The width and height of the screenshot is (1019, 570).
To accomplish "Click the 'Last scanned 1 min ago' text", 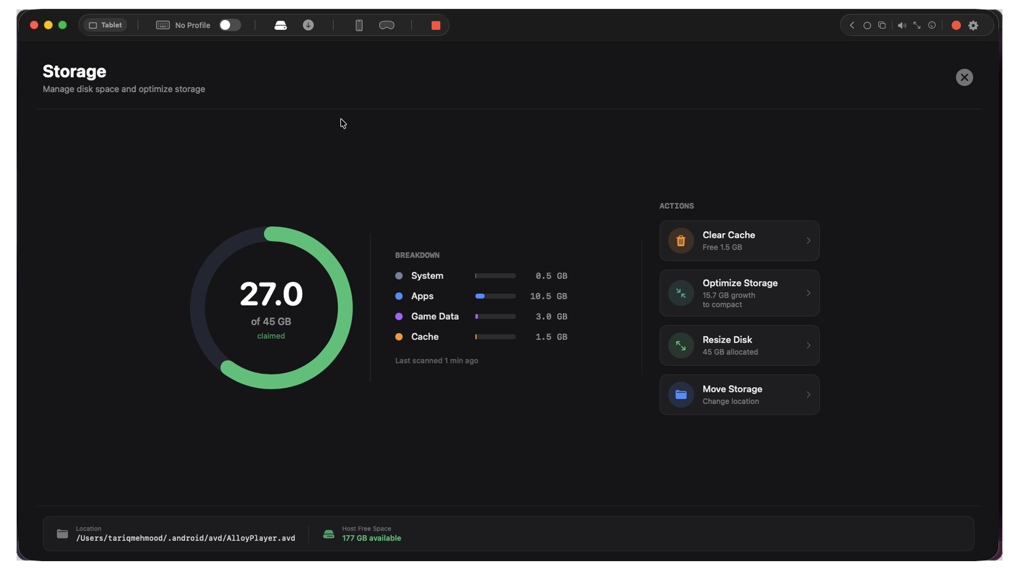I will point(437,361).
